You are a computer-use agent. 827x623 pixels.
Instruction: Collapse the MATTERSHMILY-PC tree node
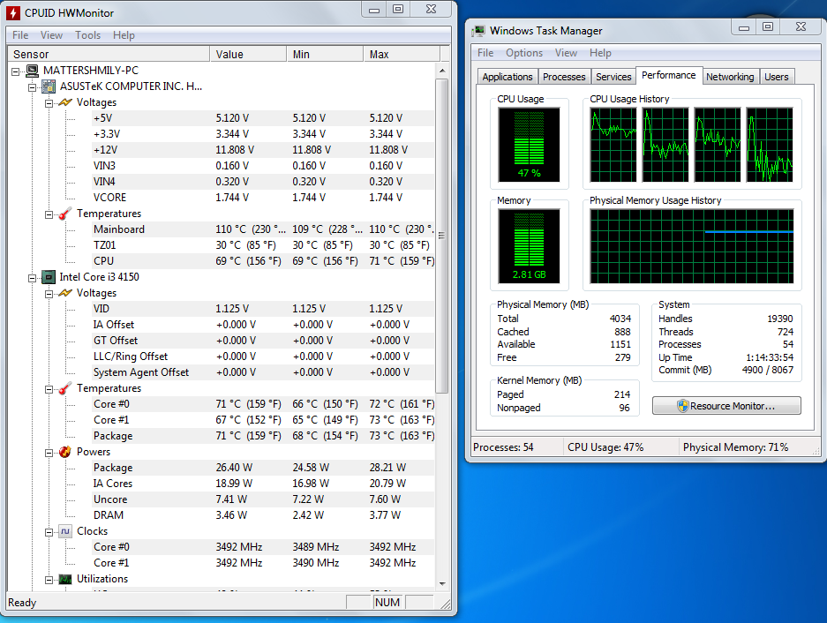pos(16,71)
